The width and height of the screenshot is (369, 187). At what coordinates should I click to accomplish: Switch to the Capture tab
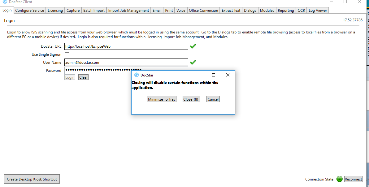point(73,11)
